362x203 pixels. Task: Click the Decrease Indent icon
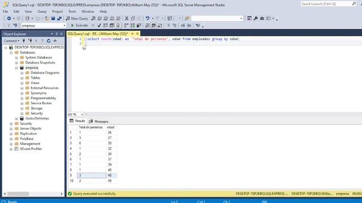click(183, 25)
